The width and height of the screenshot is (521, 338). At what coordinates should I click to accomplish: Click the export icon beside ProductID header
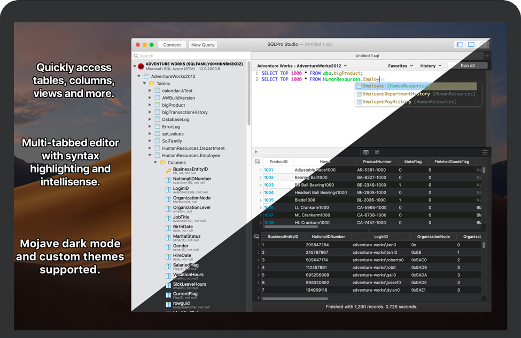coord(257,162)
